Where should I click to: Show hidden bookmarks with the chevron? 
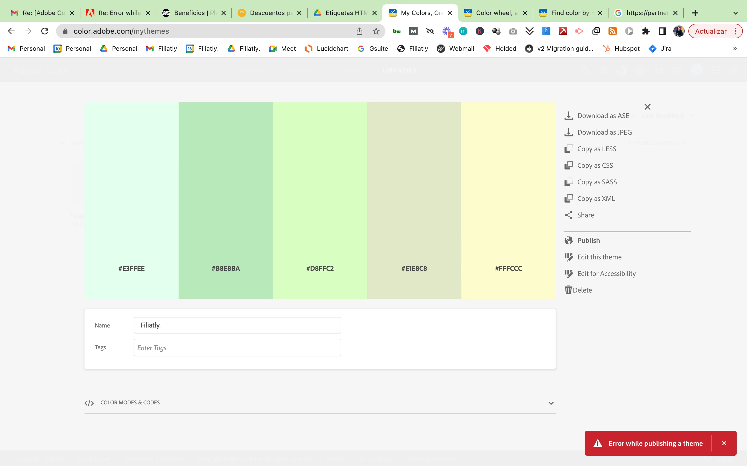tap(735, 49)
